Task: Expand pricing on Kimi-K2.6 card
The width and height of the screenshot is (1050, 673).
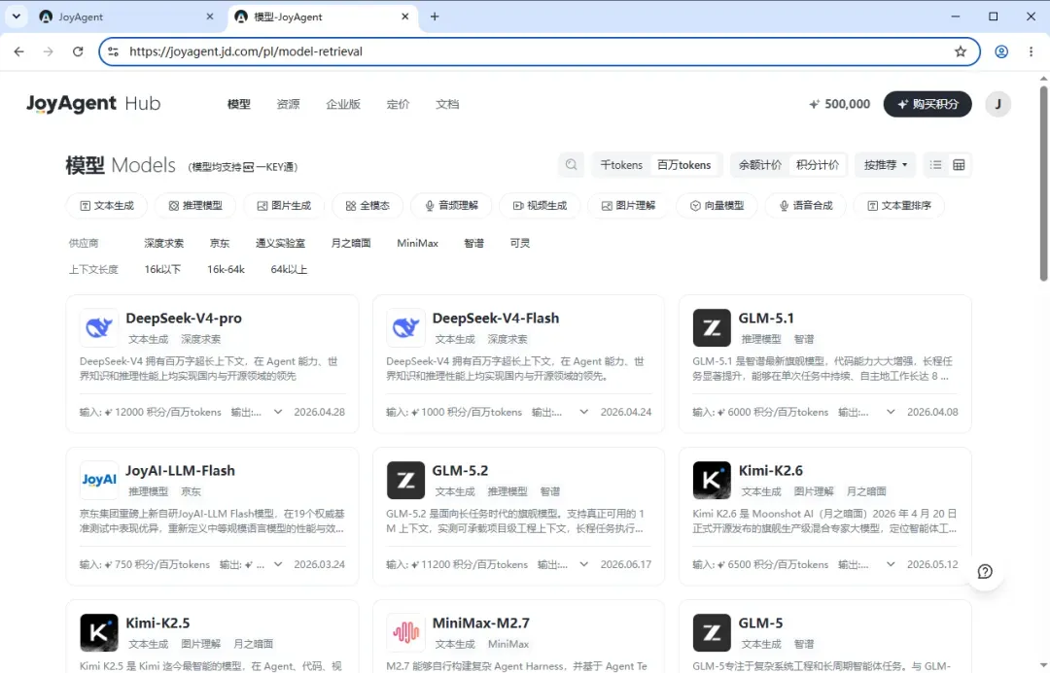Action: (x=891, y=564)
